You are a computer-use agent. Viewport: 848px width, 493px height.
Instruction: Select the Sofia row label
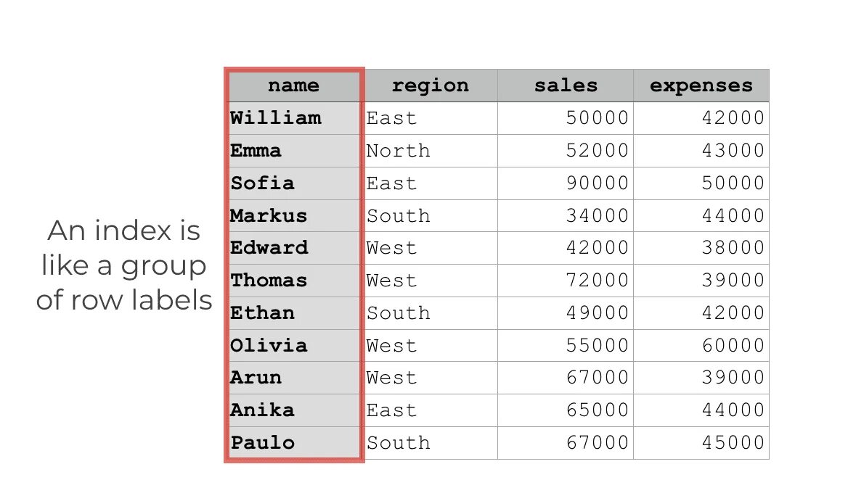tap(263, 183)
